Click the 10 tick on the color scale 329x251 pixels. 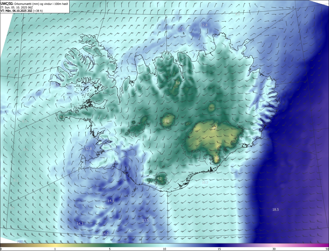pos(164,249)
